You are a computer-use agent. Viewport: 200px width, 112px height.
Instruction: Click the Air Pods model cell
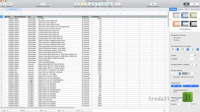(x=59, y=19)
